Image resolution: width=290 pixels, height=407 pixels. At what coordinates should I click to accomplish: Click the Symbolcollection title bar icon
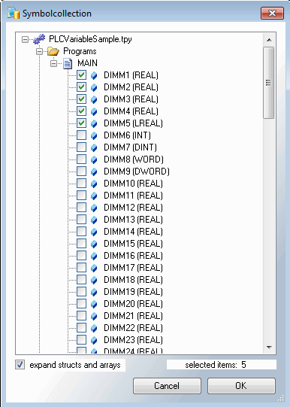[x=14, y=13]
